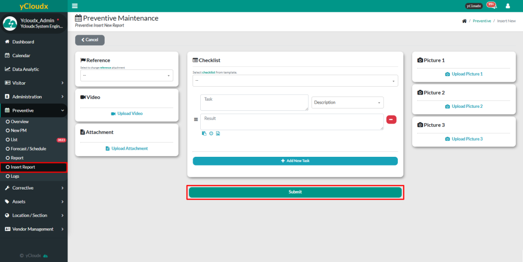Open the 99+ notifications icon
523x262 pixels.
(491, 6)
